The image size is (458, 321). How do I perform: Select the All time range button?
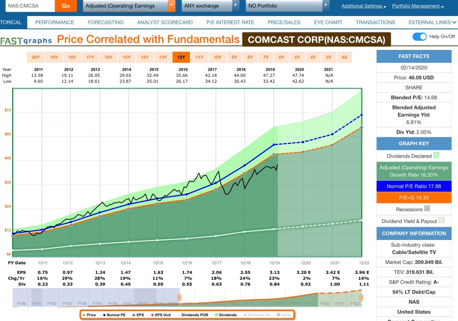tap(344, 57)
